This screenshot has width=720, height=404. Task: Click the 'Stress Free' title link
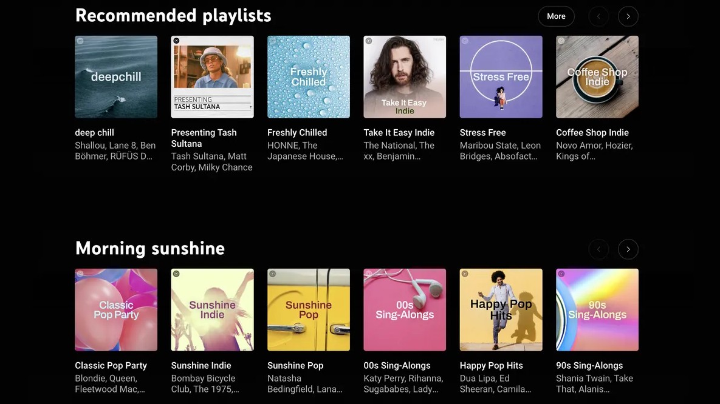pyautogui.click(x=482, y=132)
